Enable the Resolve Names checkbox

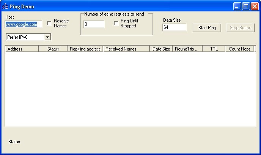click(x=49, y=23)
